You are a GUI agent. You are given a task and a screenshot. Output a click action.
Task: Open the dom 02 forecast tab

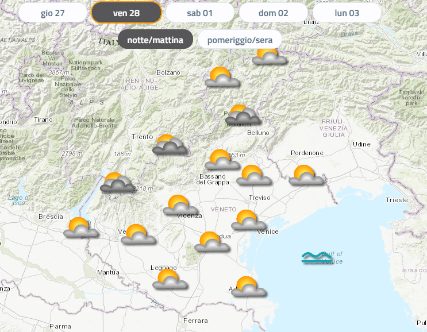(273, 13)
